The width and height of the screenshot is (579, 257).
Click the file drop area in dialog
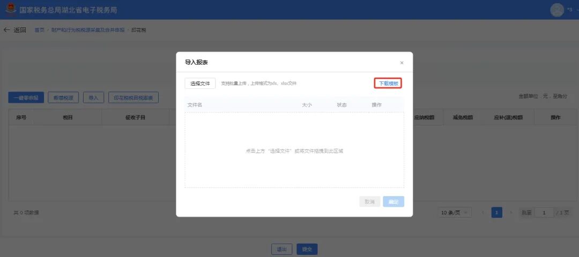[294, 150]
